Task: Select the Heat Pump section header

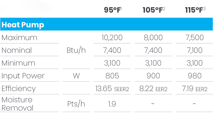Action: 23,25
